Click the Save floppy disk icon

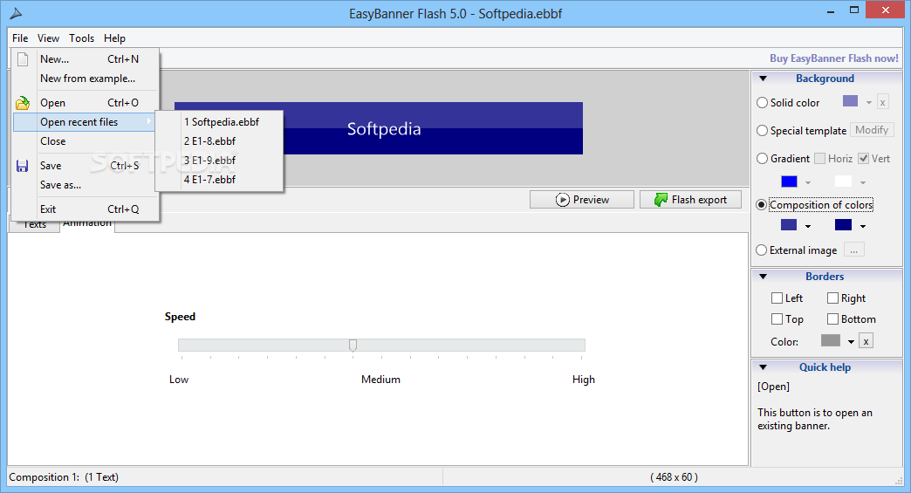click(x=22, y=166)
